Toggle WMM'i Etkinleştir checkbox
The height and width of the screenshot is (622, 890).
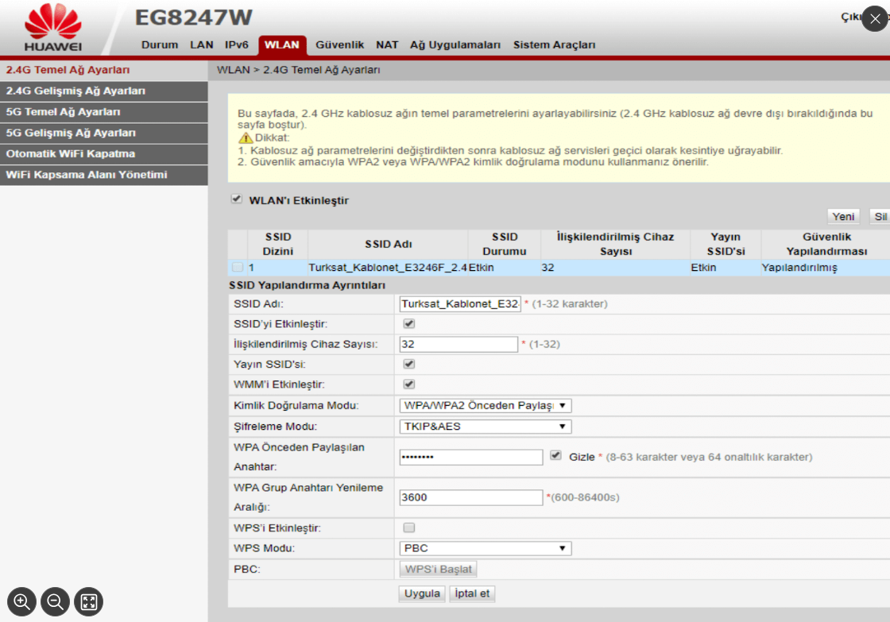[x=408, y=384]
